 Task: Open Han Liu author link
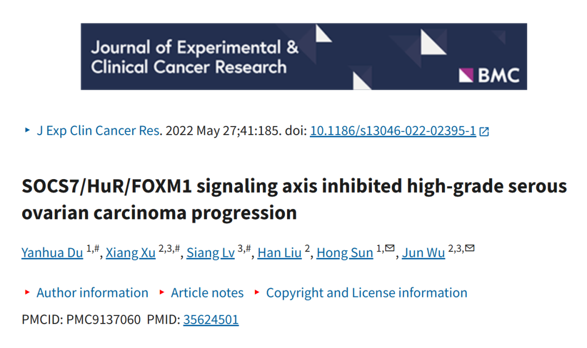click(x=279, y=252)
